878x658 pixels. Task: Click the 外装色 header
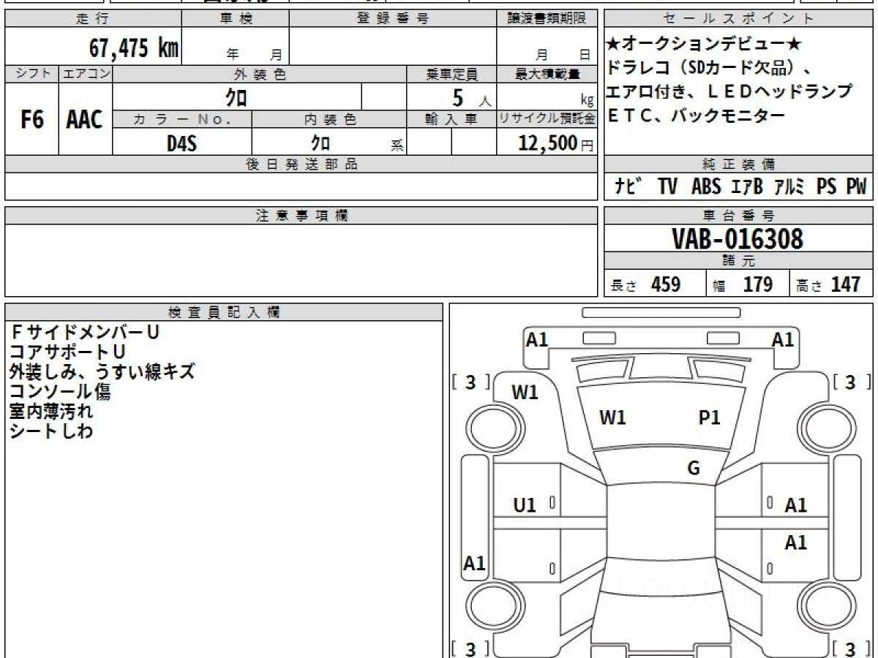[260, 74]
